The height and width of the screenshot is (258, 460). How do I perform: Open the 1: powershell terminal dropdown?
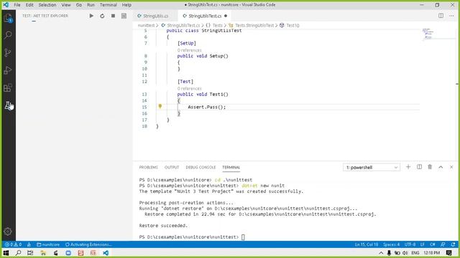click(372, 167)
